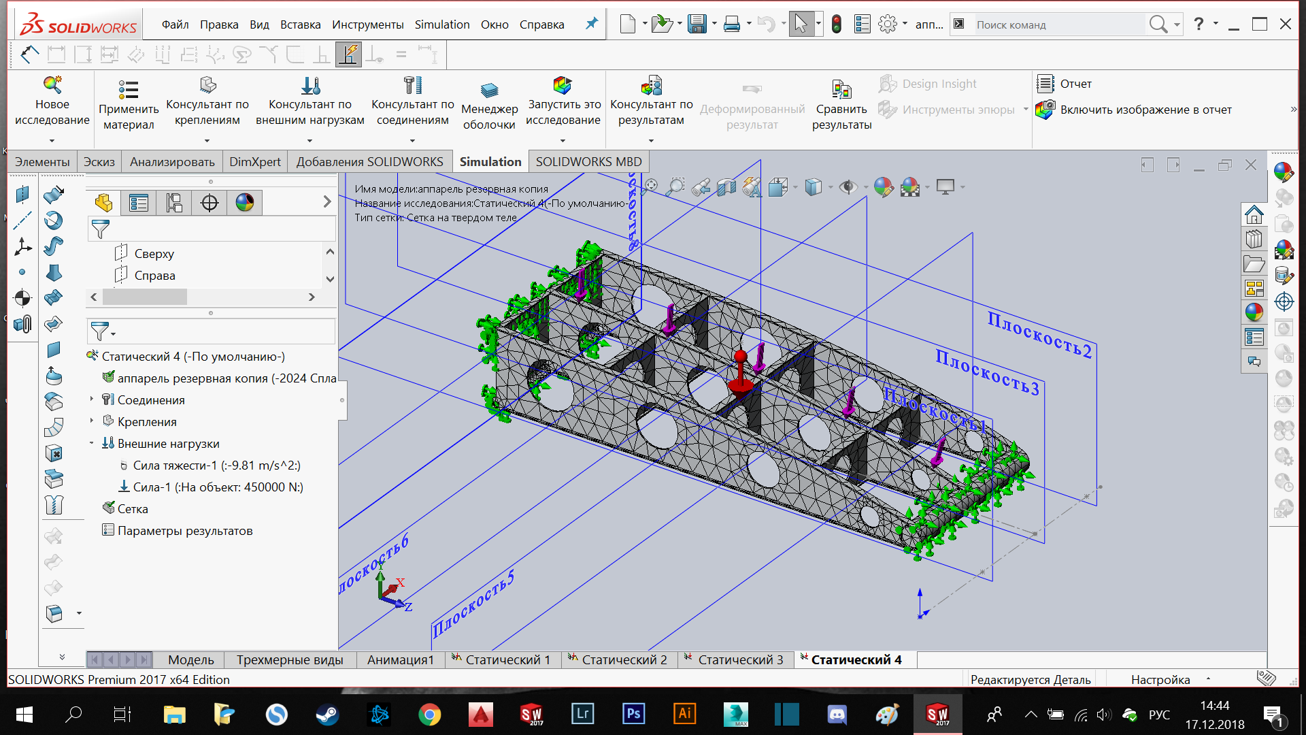Image resolution: width=1306 pixels, height=735 pixels.
Task: Toggle the Hide/Show Items eye icon
Action: 848,186
